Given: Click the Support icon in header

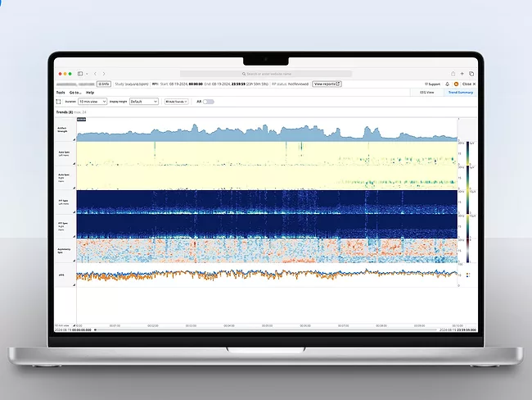Looking at the screenshot, I should coord(431,84).
